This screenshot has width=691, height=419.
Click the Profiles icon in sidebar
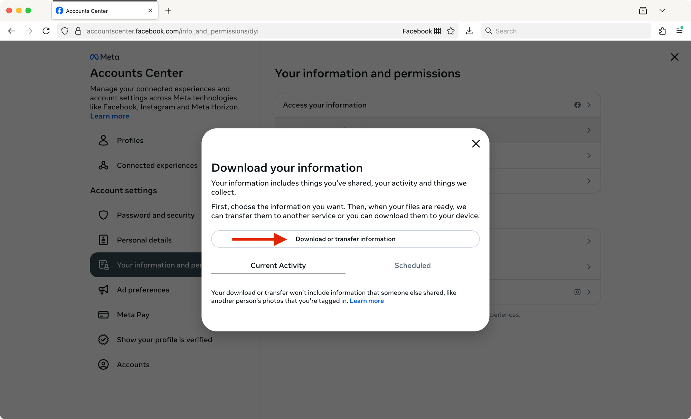pos(103,140)
